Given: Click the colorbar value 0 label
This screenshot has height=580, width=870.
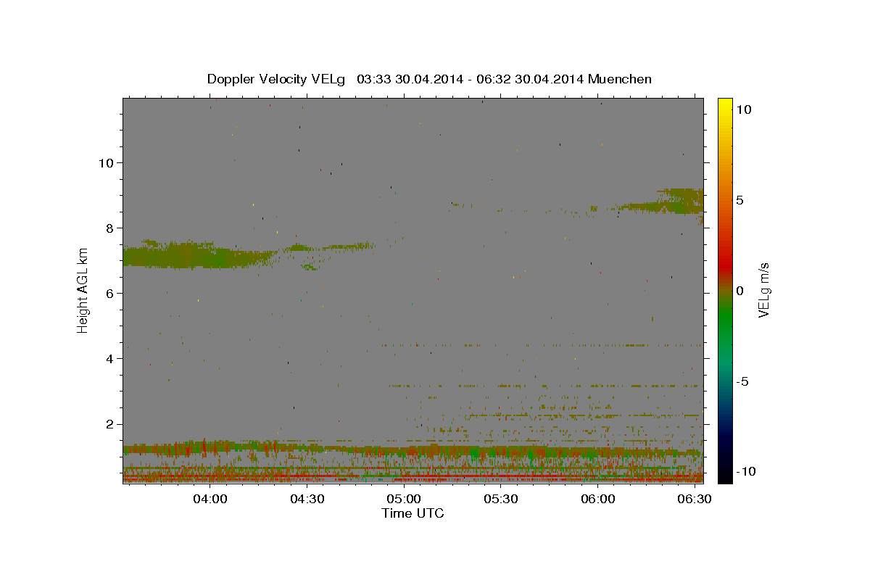Looking at the screenshot, I should click(740, 291).
